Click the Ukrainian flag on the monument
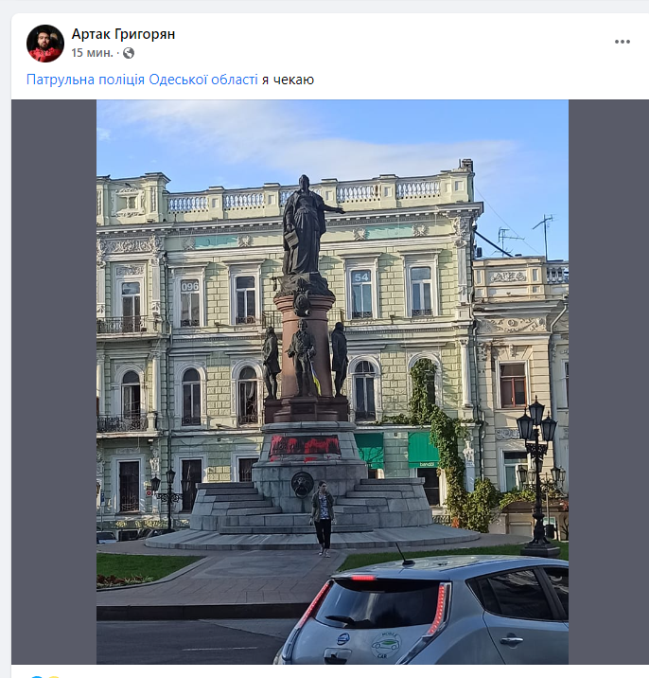Image resolution: width=649 pixels, height=678 pixels. pyautogui.click(x=315, y=379)
